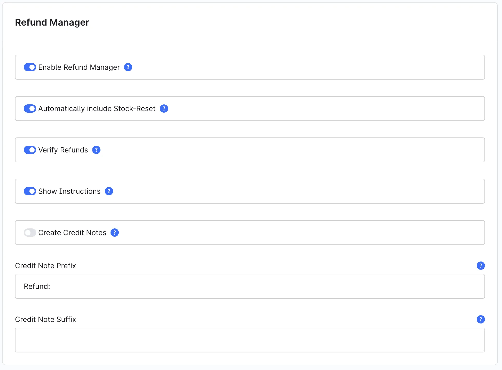502x370 pixels.
Task: Enable the Create Credit Notes switch
Action: coord(30,233)
